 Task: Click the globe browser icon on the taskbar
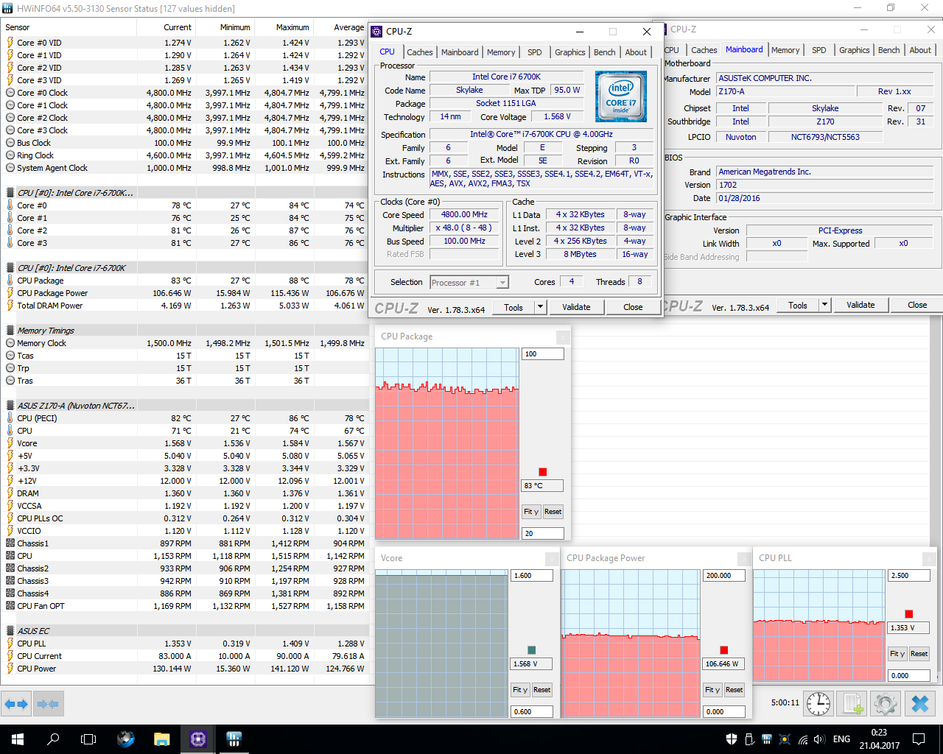(126, 739)
